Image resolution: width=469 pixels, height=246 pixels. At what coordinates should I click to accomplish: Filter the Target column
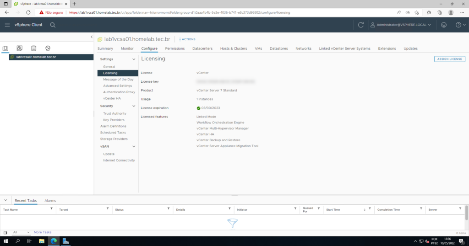[x=108, y=209]
